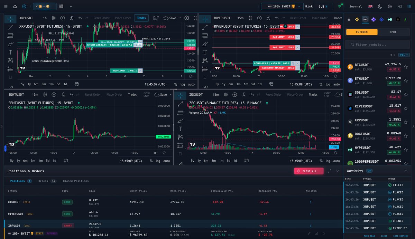The image size is (415, 239).
Task: Select Binance exchange icon in symbols panel
Action: [357, 20]
